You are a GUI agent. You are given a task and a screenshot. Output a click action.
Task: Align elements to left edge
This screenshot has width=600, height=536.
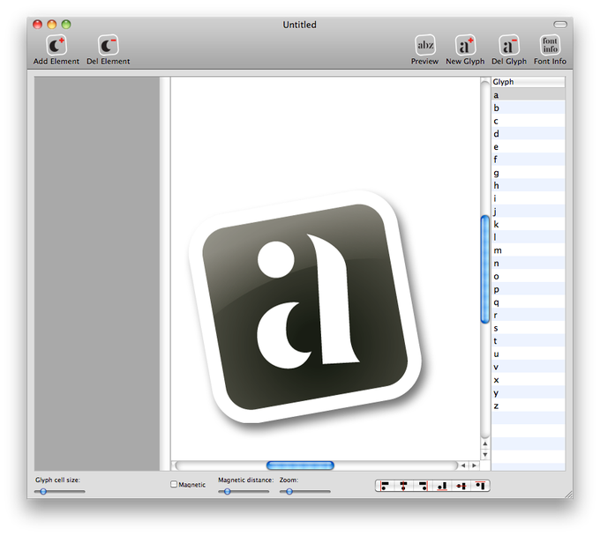pyautogui.click(x=385, y=486)
